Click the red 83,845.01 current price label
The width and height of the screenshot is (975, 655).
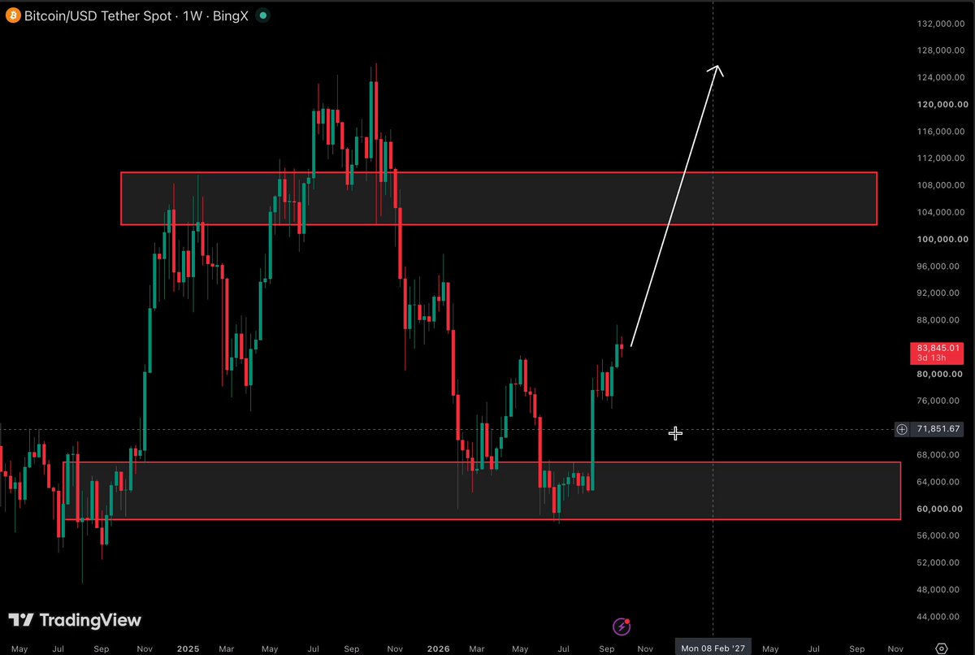click(x=938, y=353)
